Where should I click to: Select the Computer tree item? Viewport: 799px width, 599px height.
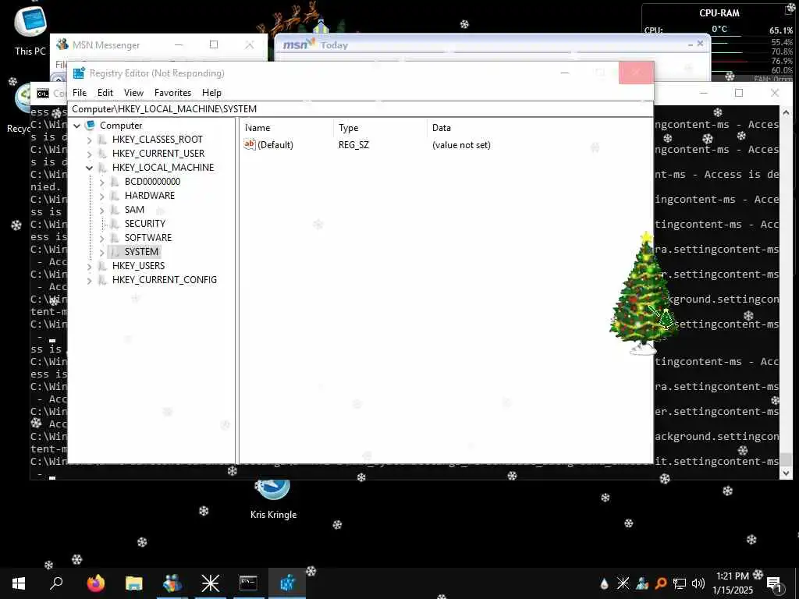coord(121,126)
